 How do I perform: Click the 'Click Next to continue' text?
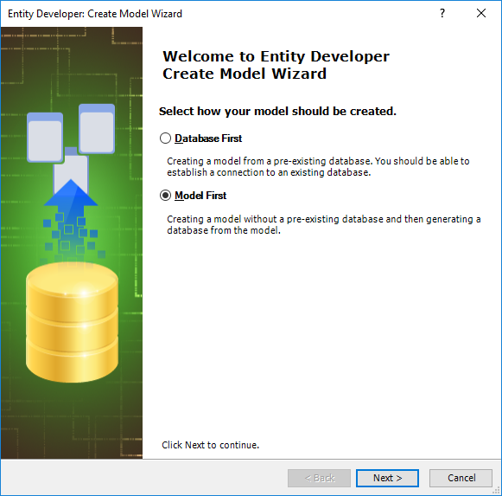click(210, 445)
